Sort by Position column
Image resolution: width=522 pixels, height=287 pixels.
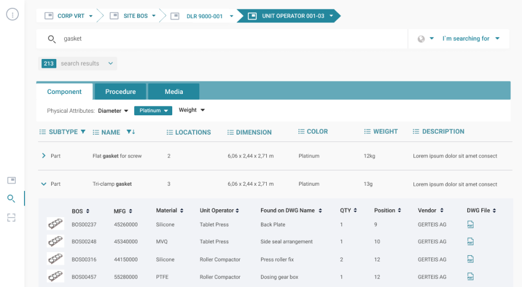[399, 210]
